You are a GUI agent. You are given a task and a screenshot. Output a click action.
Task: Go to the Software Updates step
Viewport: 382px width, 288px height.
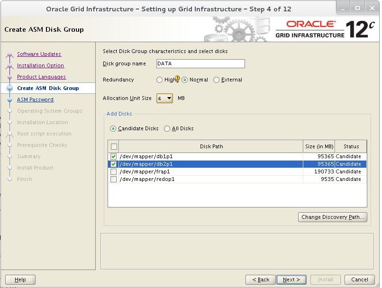(x=39, y=54)
